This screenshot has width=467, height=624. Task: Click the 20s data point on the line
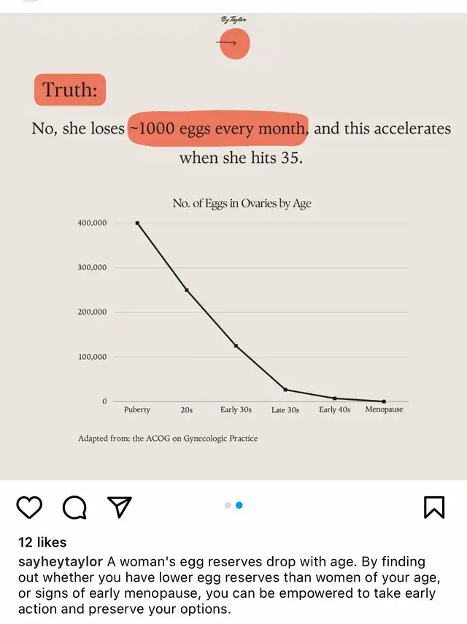(187, 290)
